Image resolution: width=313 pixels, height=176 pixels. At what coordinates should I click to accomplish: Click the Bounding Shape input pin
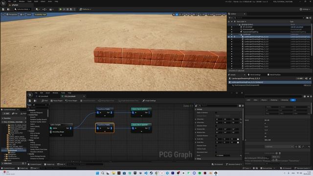pos(51,132)
